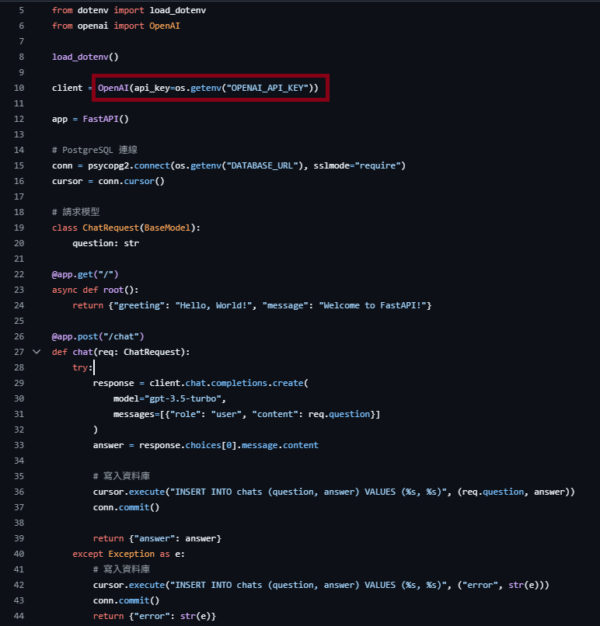Select line number 27 in the gutter

[x=19, y=352]
